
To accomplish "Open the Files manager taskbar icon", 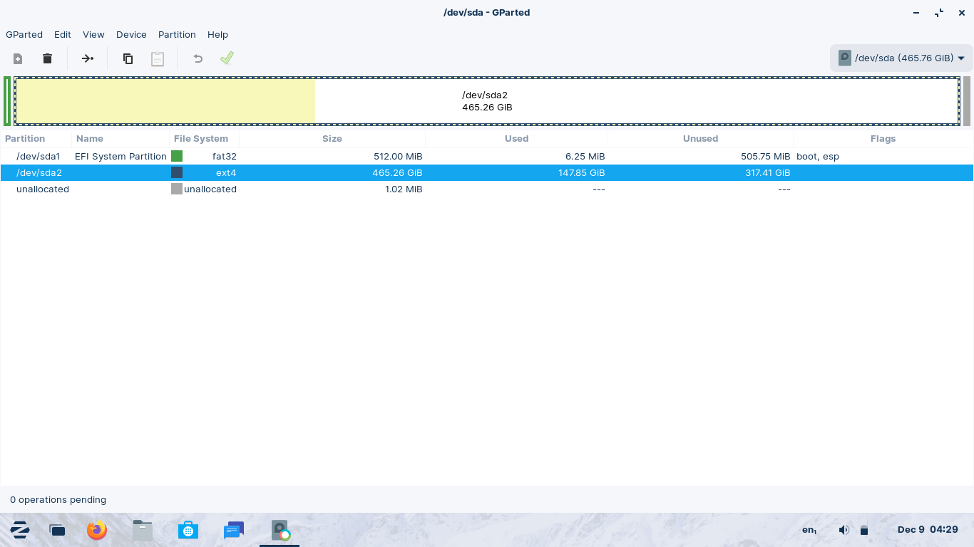I will [143, 530].
